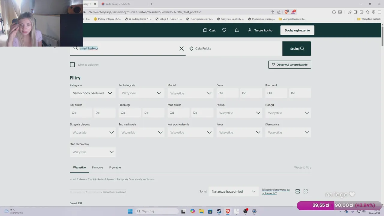Open the Brave Wallet icon
The width and height of the screenshot is (384, 216).
coord(361,12)
